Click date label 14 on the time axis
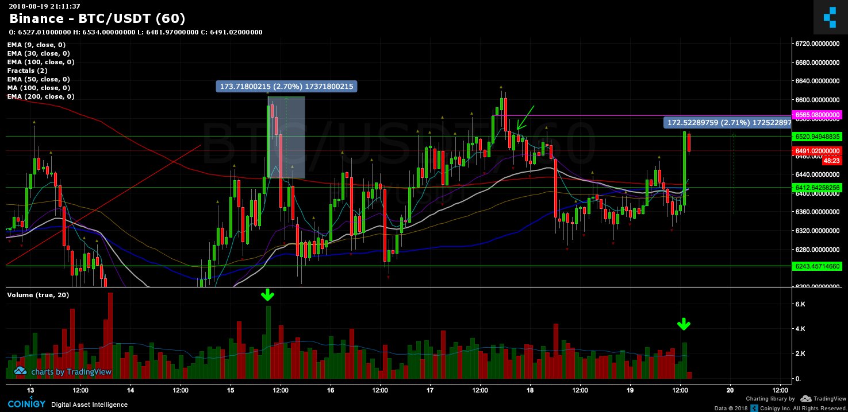The height and width of the screenshot is (412, 848). [131, 390]
